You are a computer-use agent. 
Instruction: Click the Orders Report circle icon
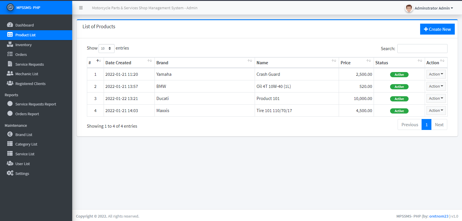tap(10, 114)
